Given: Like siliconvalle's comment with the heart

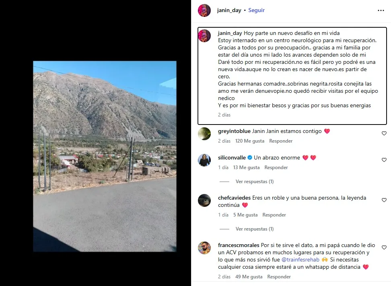Looking at the screenshot, I should coord(384,160).
